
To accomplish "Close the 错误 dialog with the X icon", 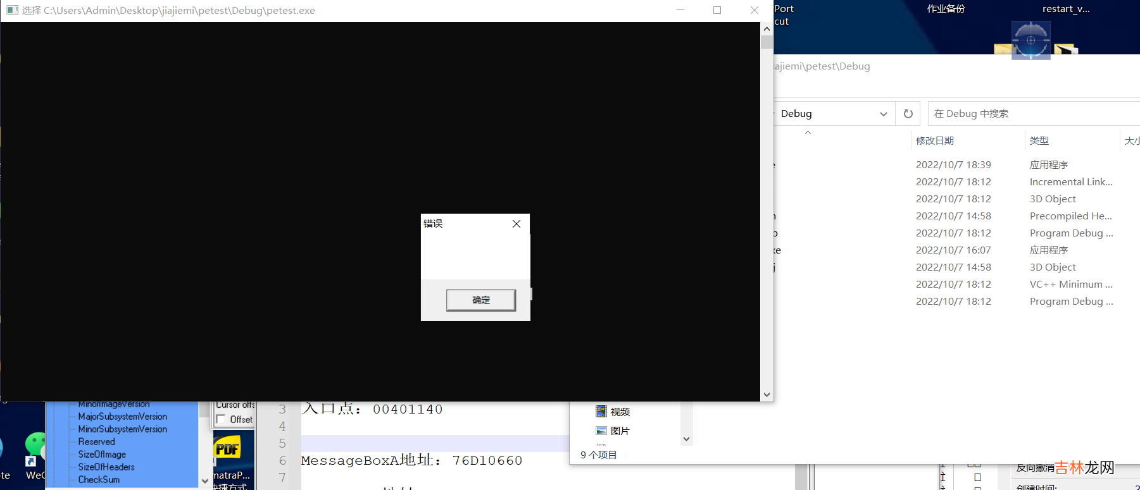I will click(517, 224).
